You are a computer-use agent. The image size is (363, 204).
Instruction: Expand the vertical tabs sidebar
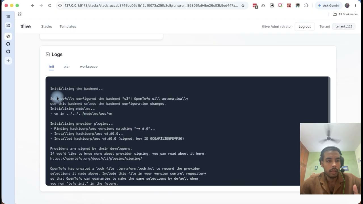(x=8, y=16)
